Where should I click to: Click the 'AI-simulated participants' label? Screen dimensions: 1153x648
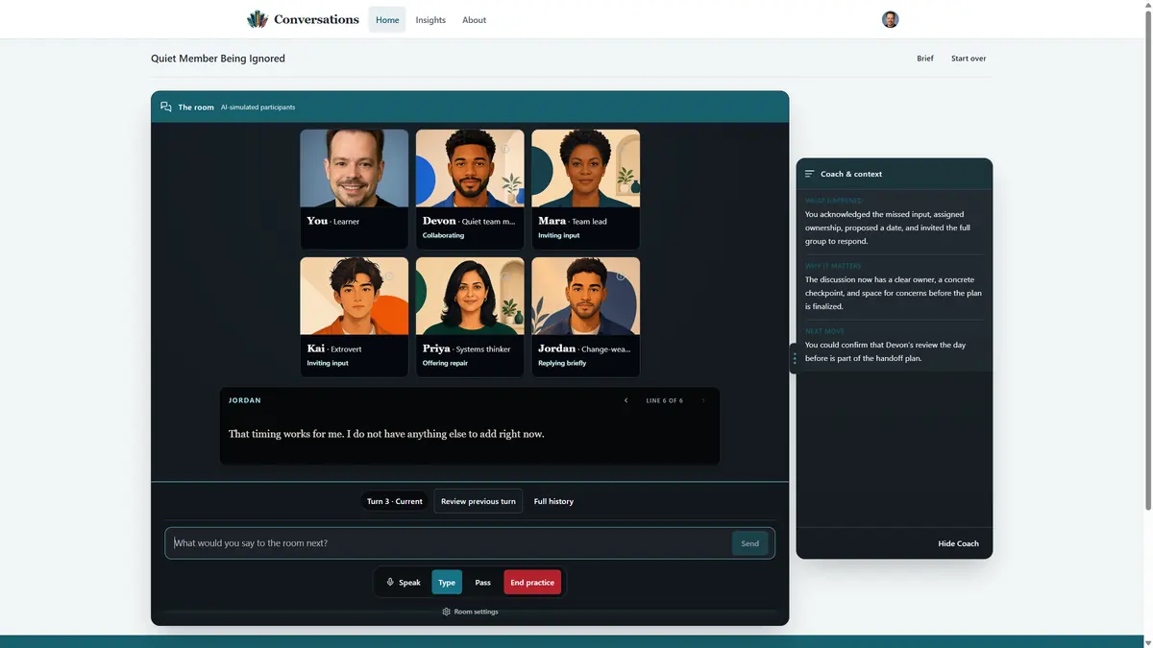[258, 108]
